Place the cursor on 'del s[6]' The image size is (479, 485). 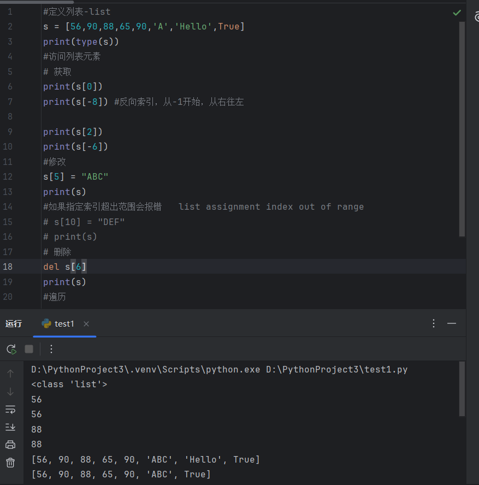pos(64,267)
